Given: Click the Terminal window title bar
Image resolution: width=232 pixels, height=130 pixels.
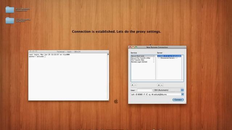Looking at the screenshot, I should [x=69, y=52].
